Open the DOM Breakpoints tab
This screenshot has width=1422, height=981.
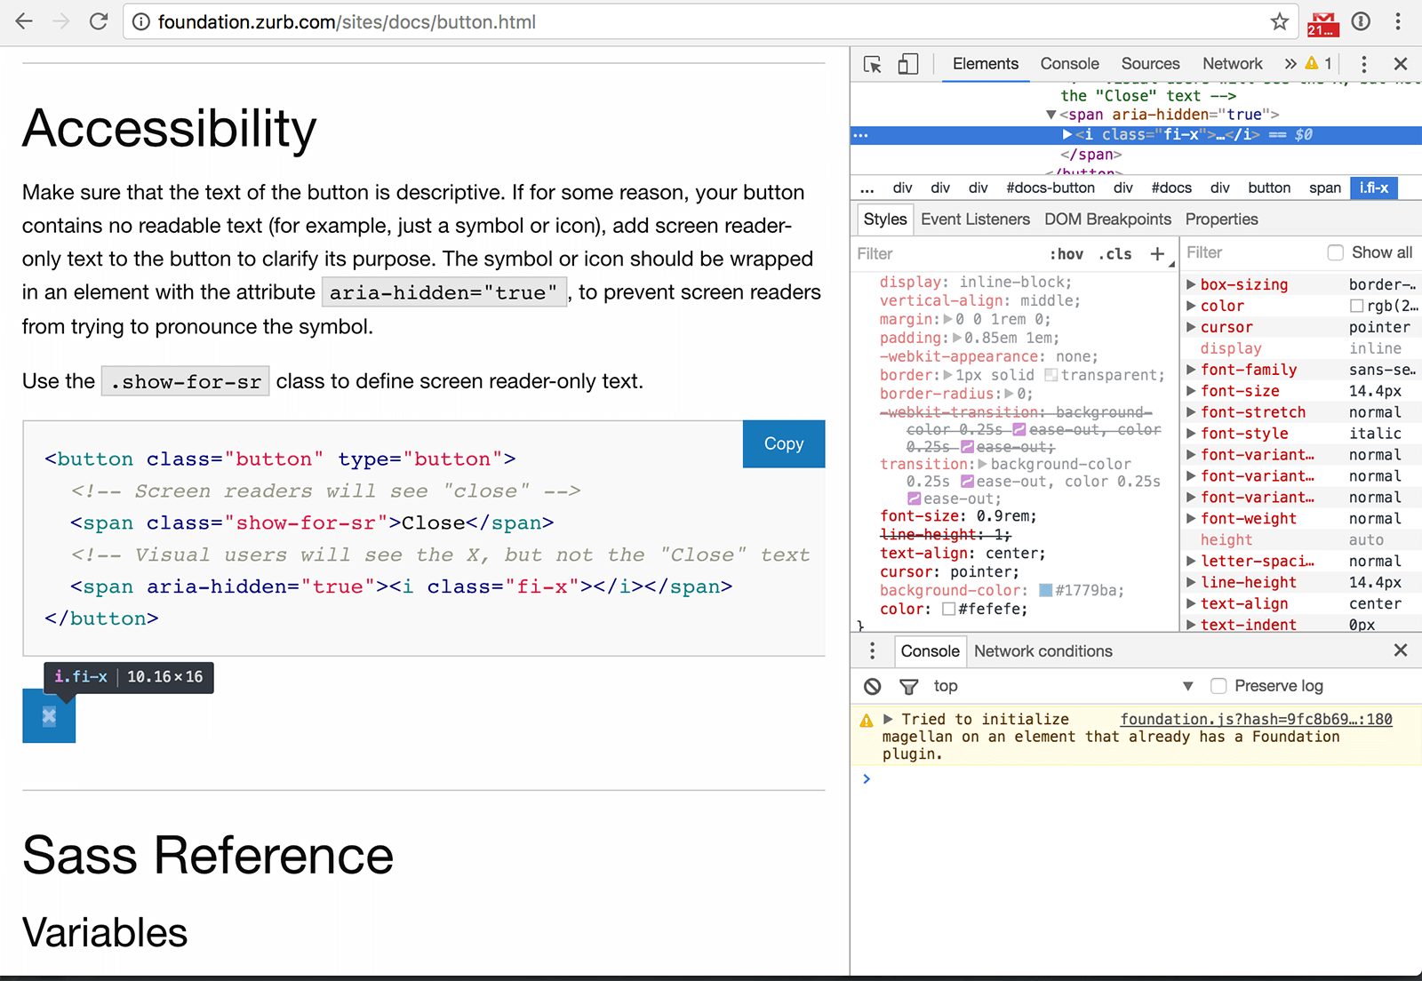1107,219
